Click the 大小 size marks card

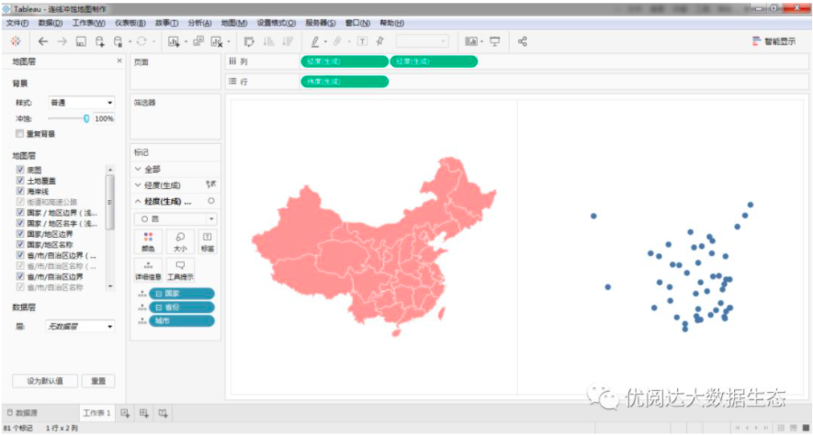click(179, 240)
